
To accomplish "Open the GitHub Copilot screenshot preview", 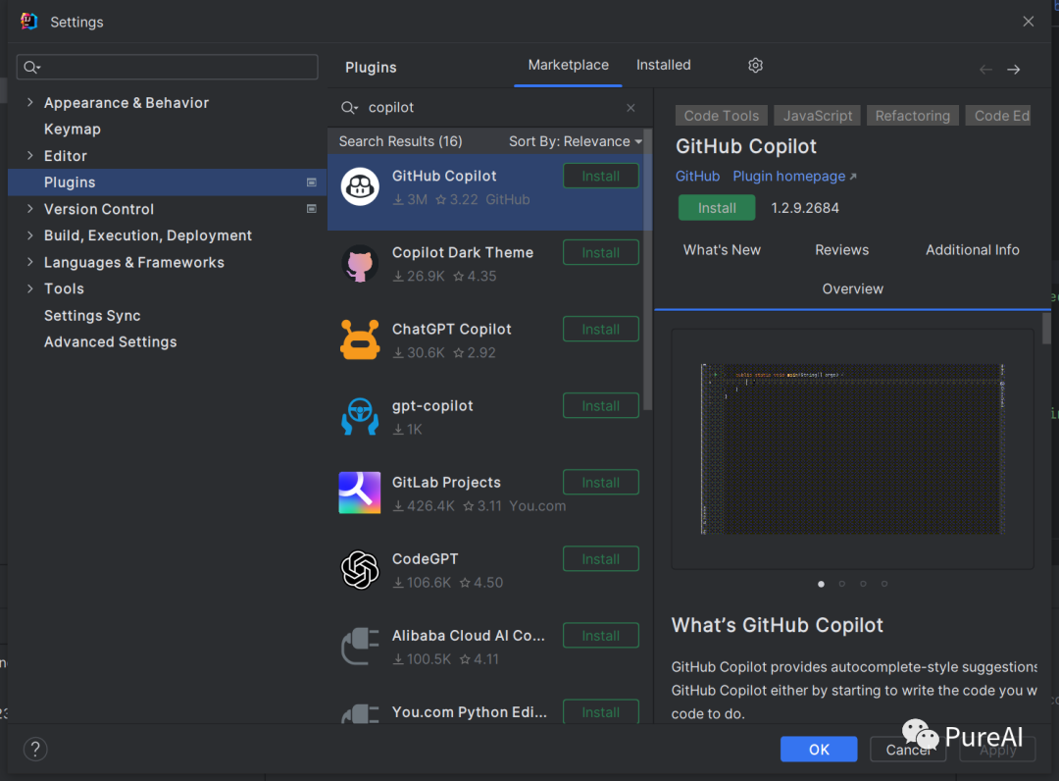I will tap(852, 448).
